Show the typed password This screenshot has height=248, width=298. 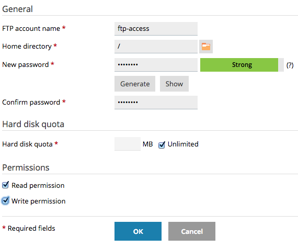[174, 84]
